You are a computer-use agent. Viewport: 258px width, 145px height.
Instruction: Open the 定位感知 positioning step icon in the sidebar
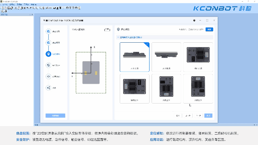click(x=48, y=54)
